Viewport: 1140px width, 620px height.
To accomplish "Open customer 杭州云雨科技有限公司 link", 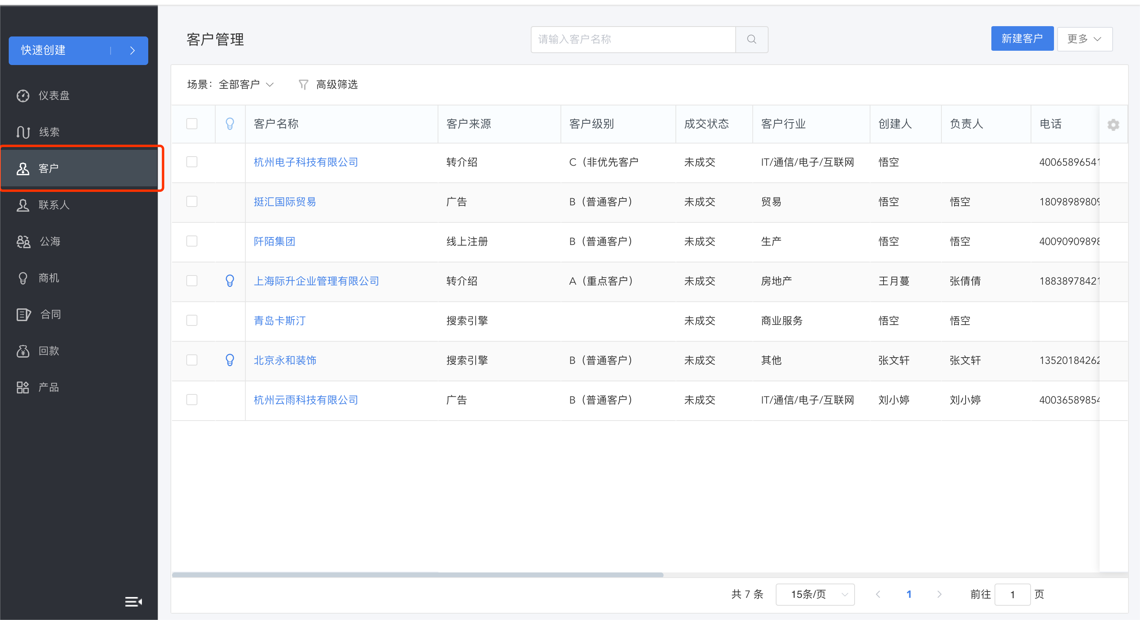I will coord(306,400).
